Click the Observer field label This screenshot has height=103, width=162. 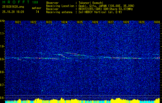[x=52, y=3]
